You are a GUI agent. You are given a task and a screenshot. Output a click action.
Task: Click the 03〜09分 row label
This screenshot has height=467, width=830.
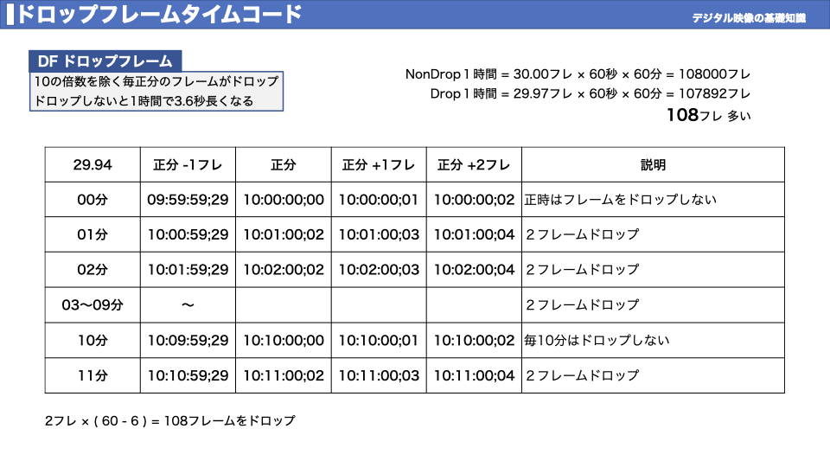93,304
